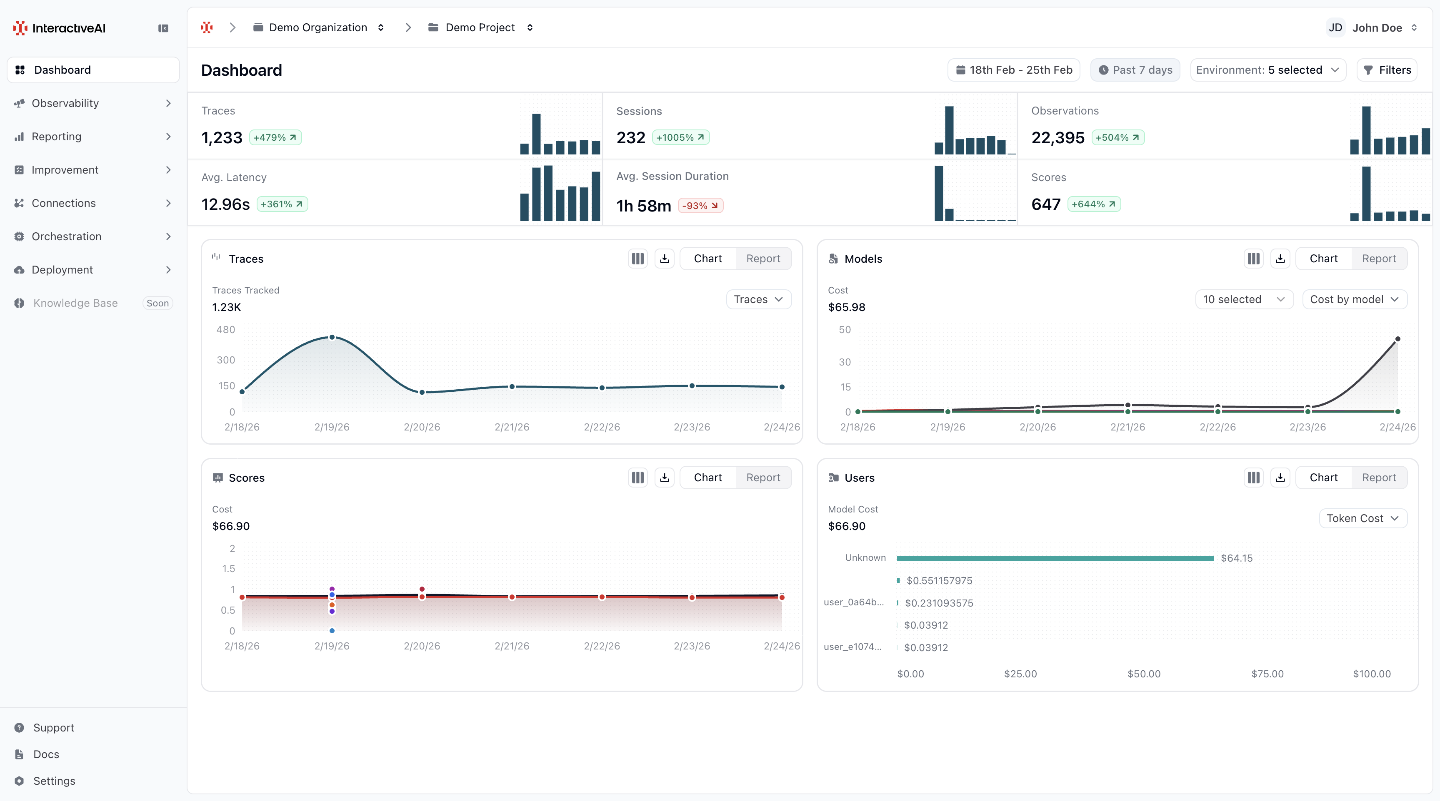Open the Environment: 5 selected filter
Screen dimensions: 1440x801
(x=1268, y=69)
